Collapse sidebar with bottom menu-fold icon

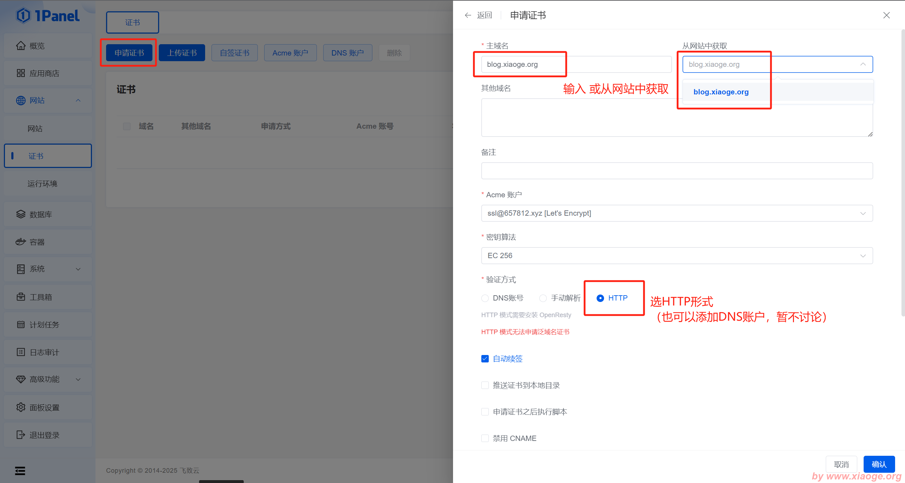click(20, 471)
